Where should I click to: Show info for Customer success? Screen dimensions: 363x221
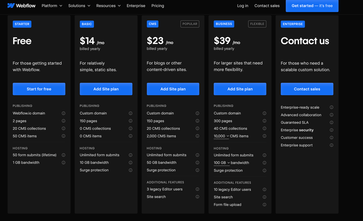(x=332, y=138)
